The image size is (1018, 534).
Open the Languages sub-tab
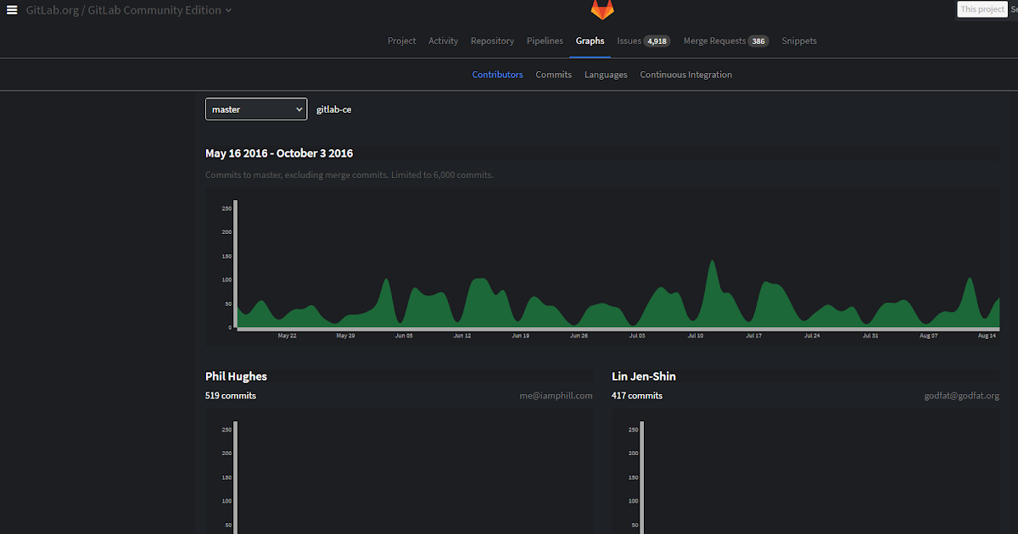coord(606,75)
